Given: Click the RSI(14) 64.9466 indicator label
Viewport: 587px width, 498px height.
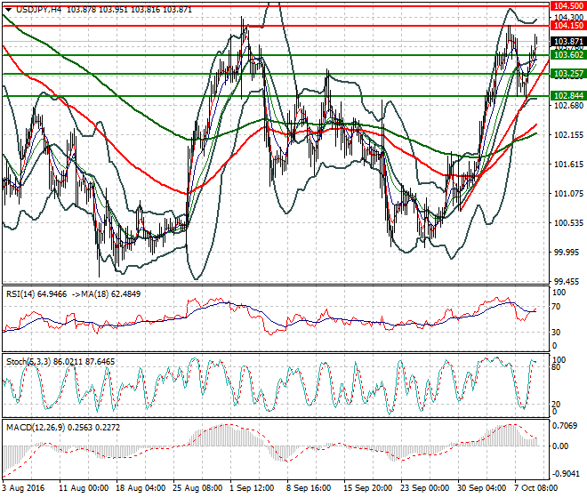Looking at the screenshot, I should point(36,294).
